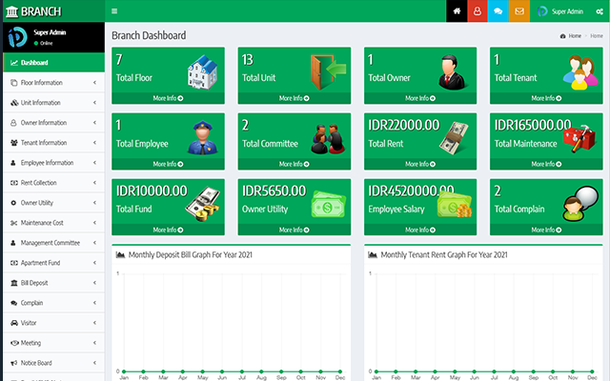610x381 pixels.
Task: Click the car icon beside Visitor
Action: click(14, 323)
